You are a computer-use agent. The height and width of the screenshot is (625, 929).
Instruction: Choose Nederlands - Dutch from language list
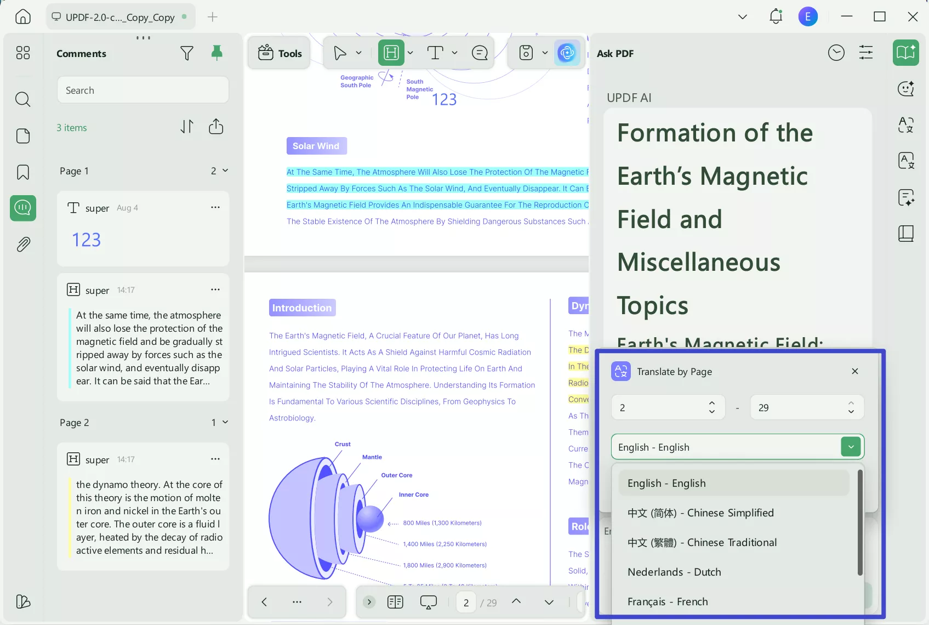(734, 572)
